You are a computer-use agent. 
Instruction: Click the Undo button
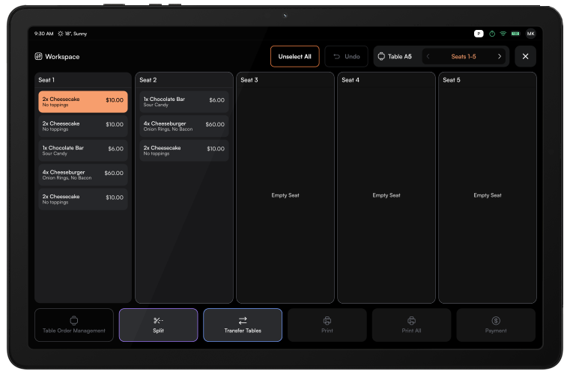346,56
